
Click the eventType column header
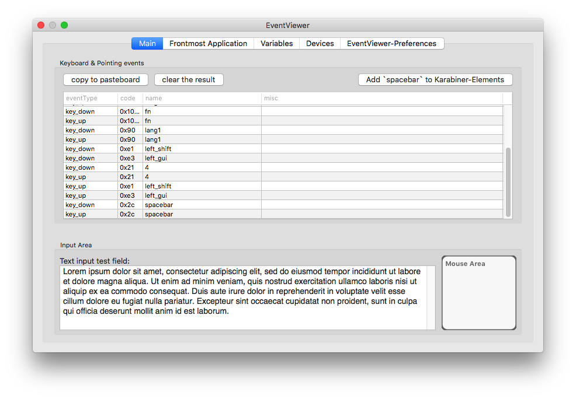point(91,98)
